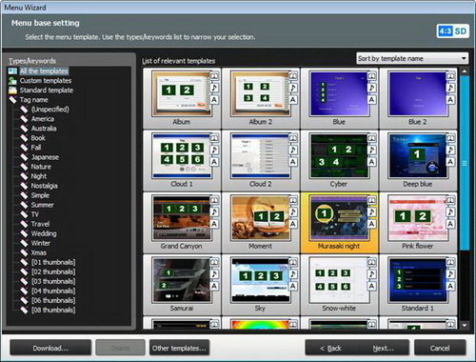Click the text 'A' icon on Blue template
This screenshot has height=362, width=476.
tap(372, 100)
